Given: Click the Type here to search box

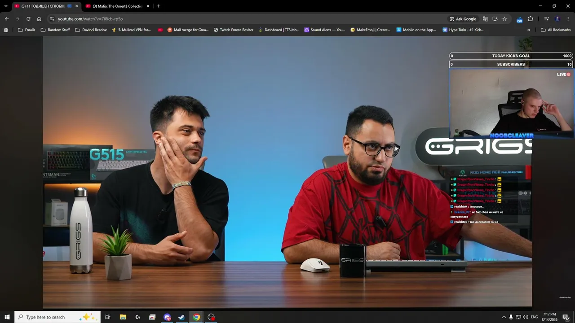Looking at the screenshot, I should click(57, 317).
